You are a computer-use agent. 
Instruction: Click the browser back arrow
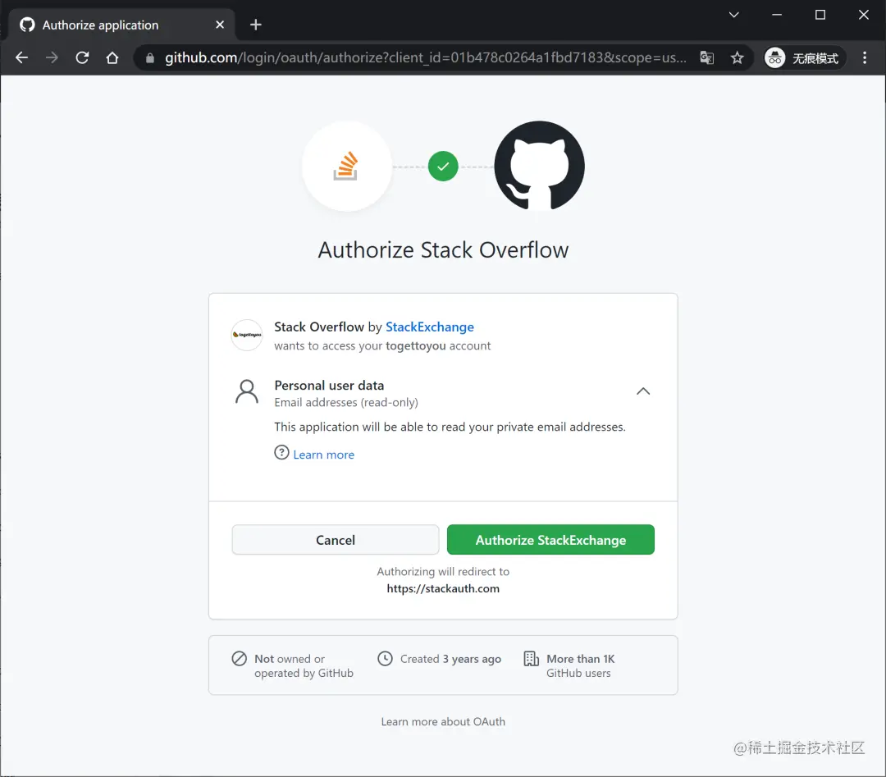(x=21, y=57)
